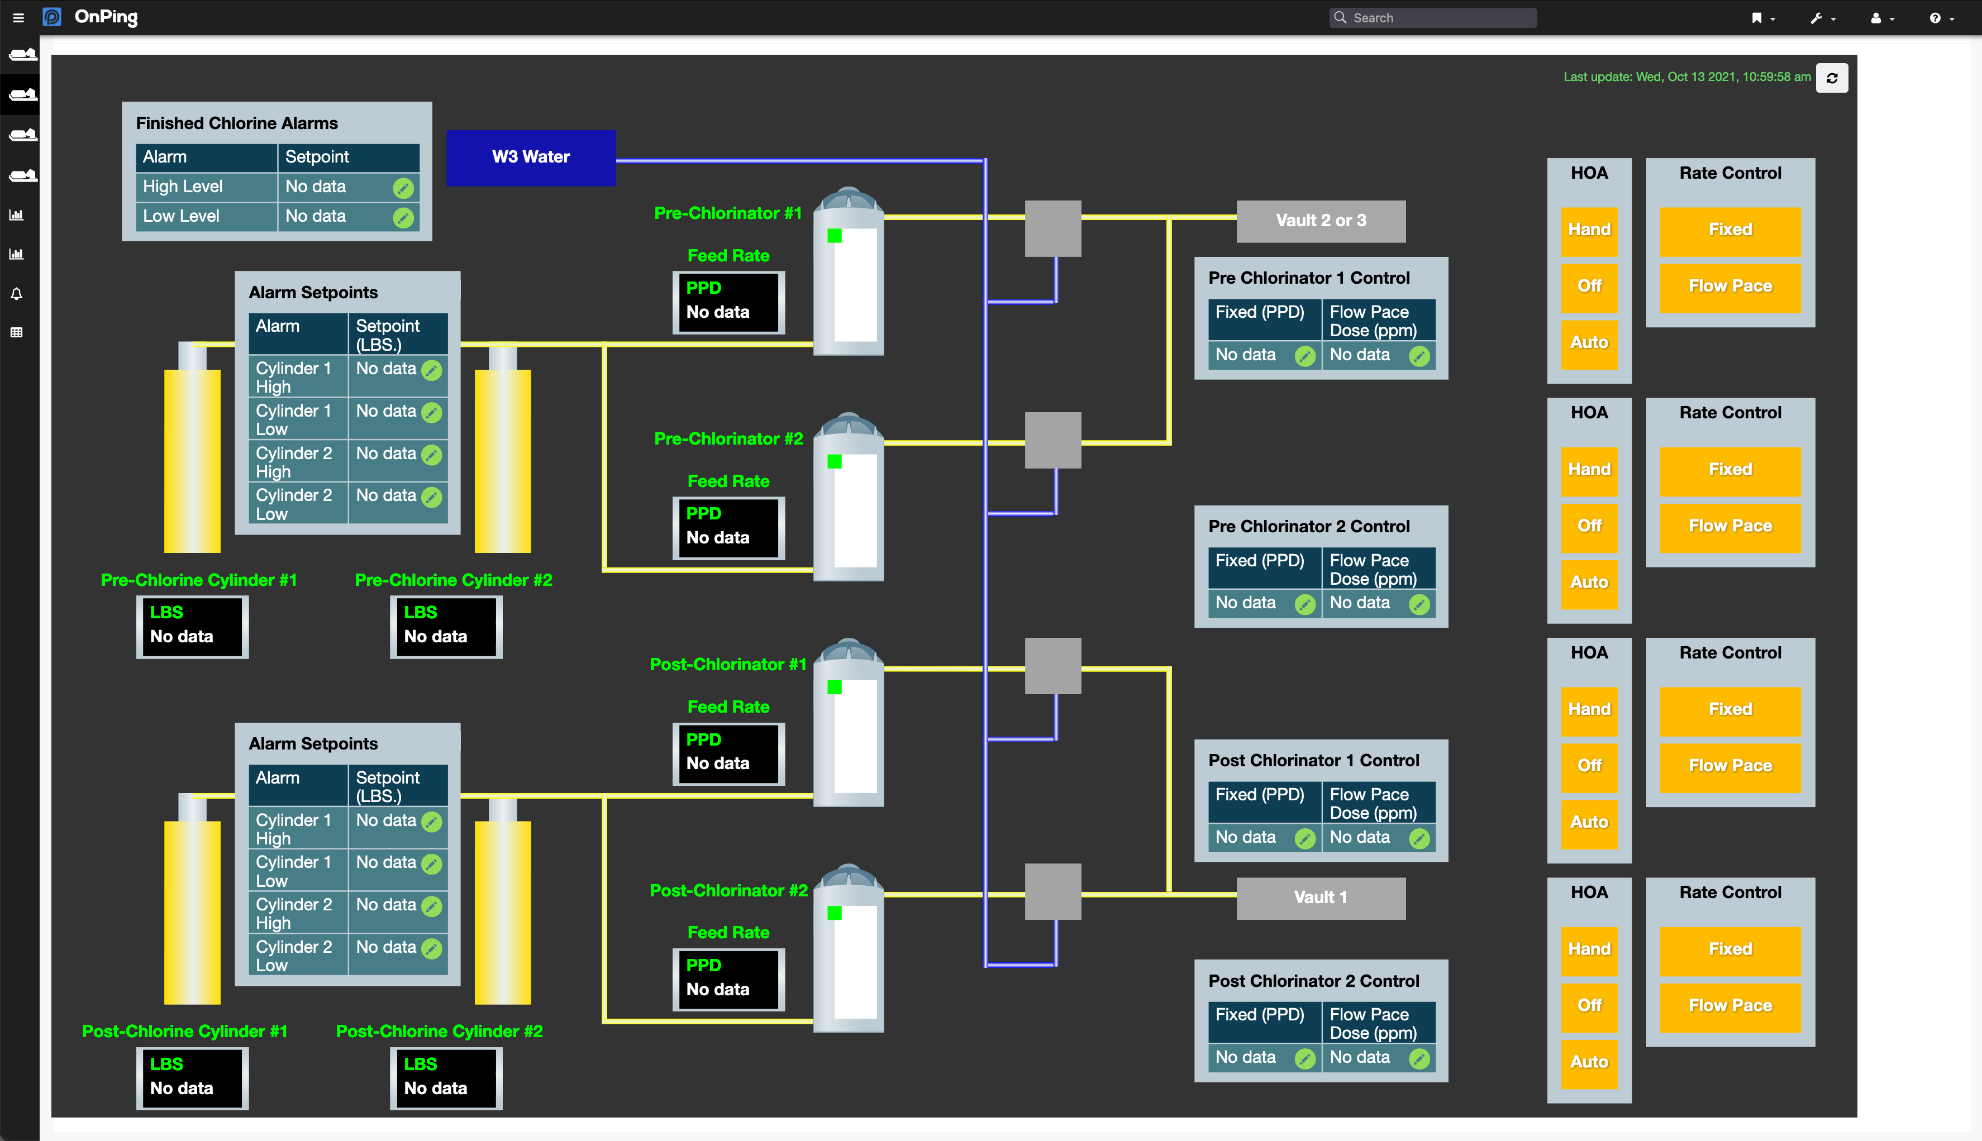Edit the High Level alarm setpoint pencil
Viewport: 1982px width, 1141px height.
tap(403, 188)
